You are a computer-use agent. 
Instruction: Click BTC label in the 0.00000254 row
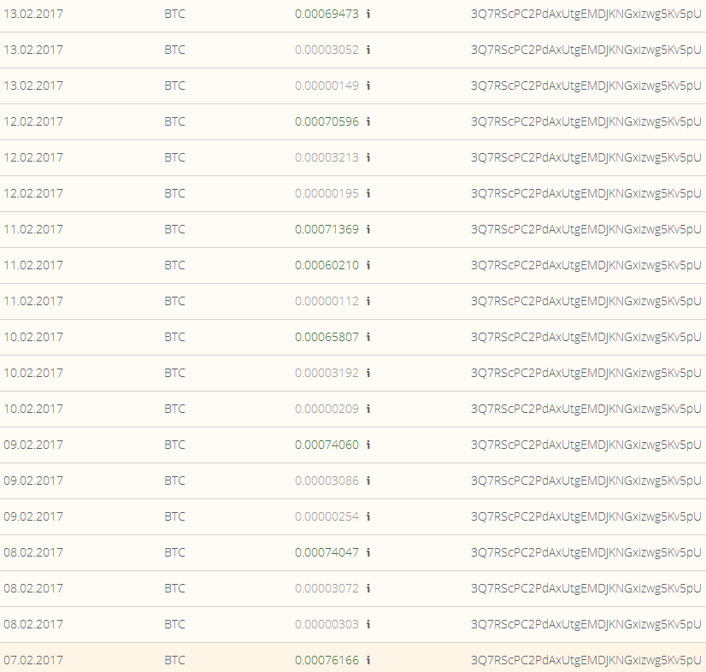pyautogui.click(x=174, y=516)
